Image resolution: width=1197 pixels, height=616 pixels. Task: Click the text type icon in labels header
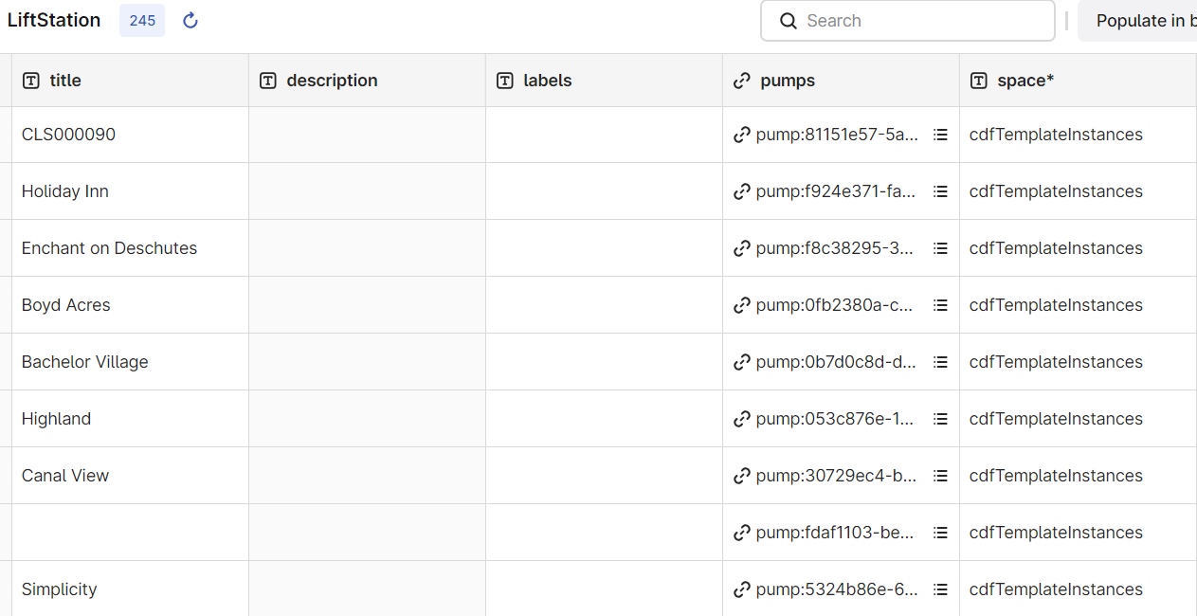[x=505, y=81]
